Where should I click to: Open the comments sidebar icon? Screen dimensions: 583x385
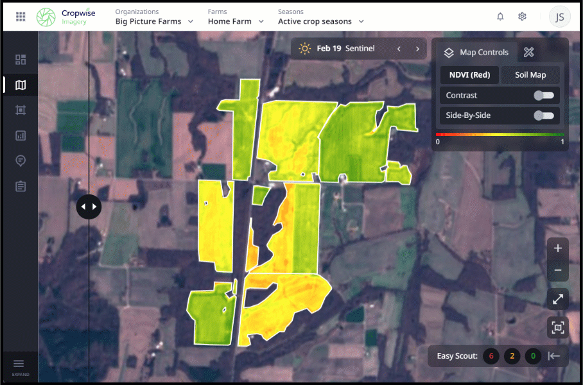tap(21, 160)
